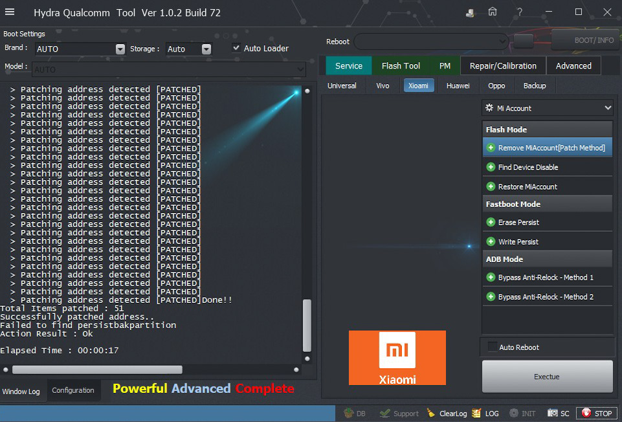This screenshot has height=422, width=622.
Task: Open the Repair/Calibration tab
Action: 503,66
